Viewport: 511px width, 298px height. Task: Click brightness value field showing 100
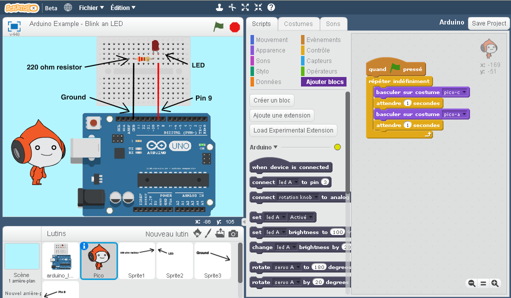pos(337,232)
